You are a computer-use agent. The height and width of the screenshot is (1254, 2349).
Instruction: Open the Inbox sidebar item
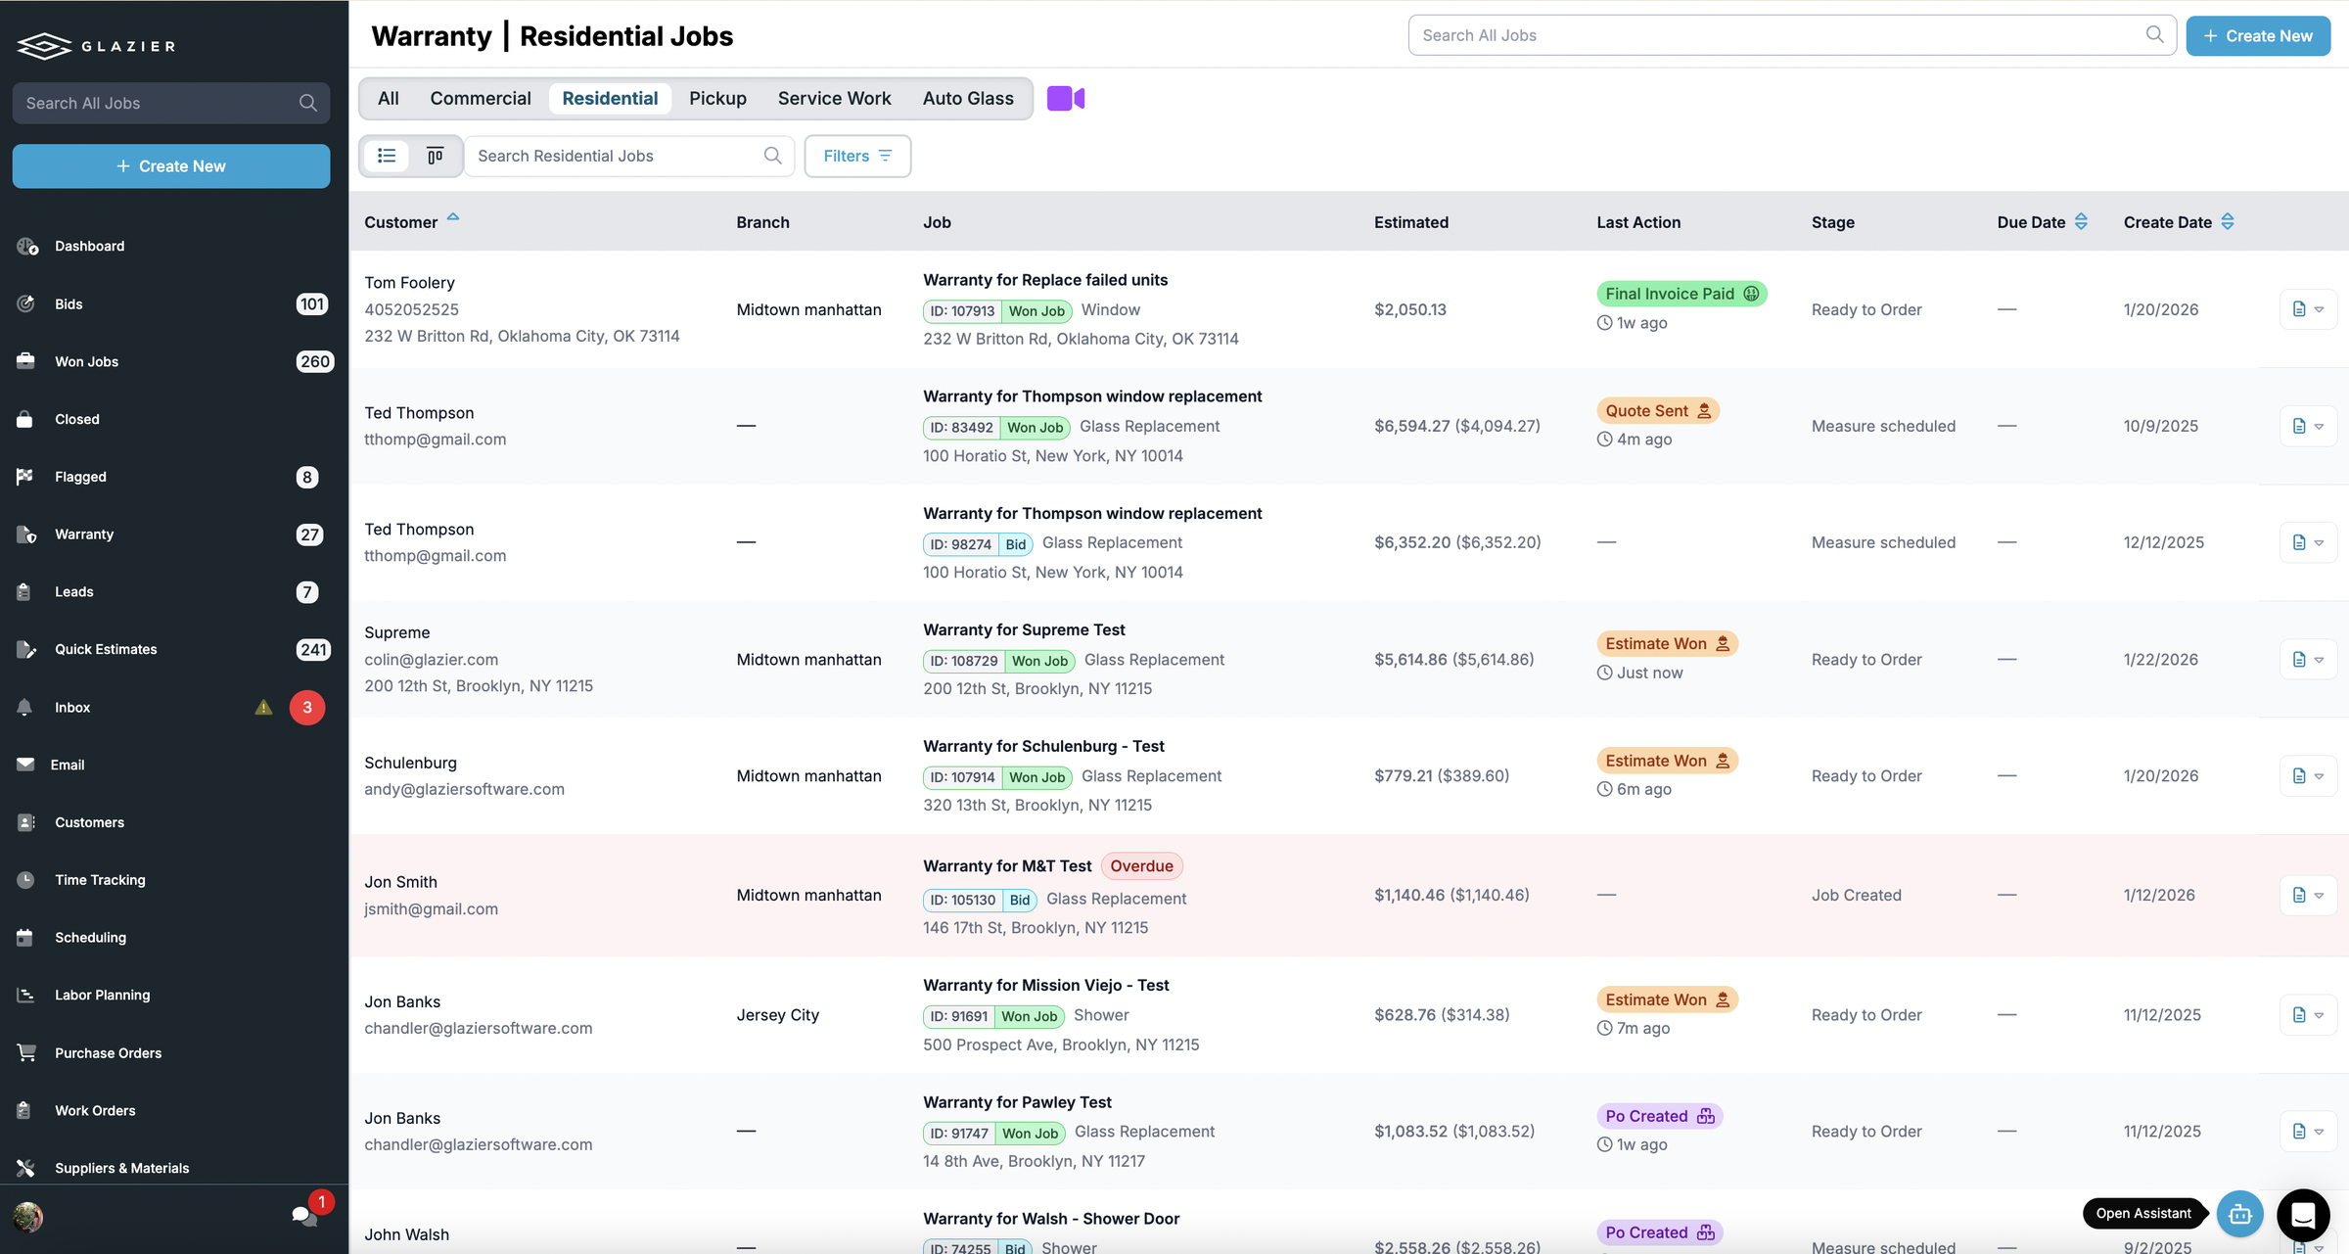pyautogui.click(x=72, y=708)
